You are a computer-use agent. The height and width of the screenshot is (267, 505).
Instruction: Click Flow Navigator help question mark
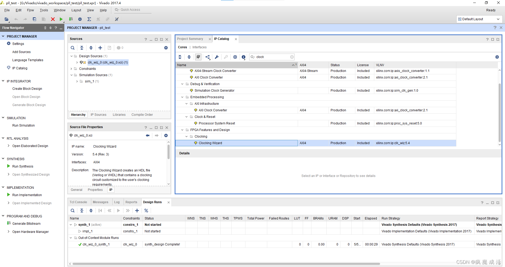point(56,28)
